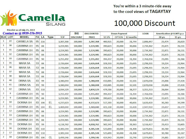Click down payment value 502,345
Viewport: 186px width, 139px height.
(x=107, y=124)
